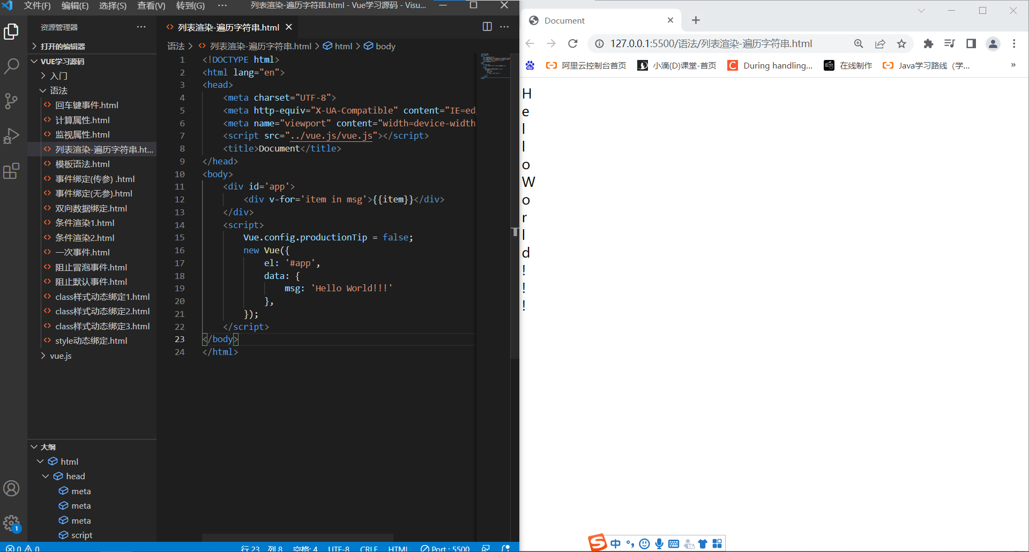
Task: Open the 选择(S) menu
Action: pos(113,6)
